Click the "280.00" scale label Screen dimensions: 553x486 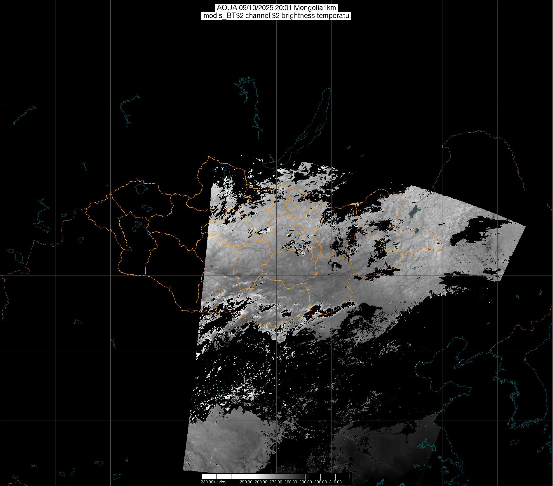click(x=291, y=482)
